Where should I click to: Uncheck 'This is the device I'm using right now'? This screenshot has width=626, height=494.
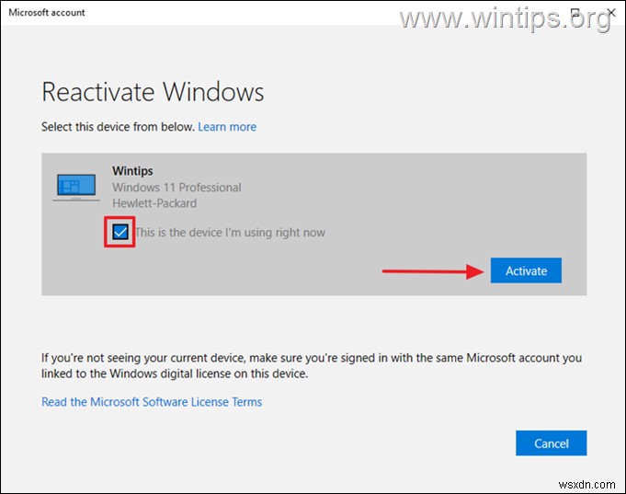point(120,232)
